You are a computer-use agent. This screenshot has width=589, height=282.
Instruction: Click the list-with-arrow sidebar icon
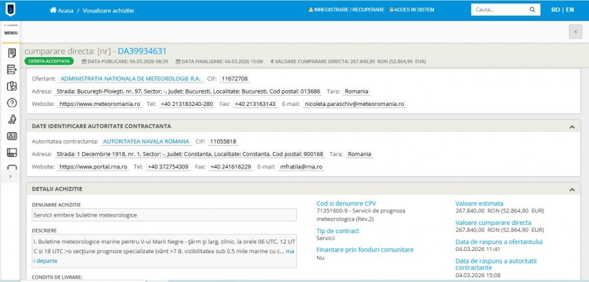click(x=12, y=69)
